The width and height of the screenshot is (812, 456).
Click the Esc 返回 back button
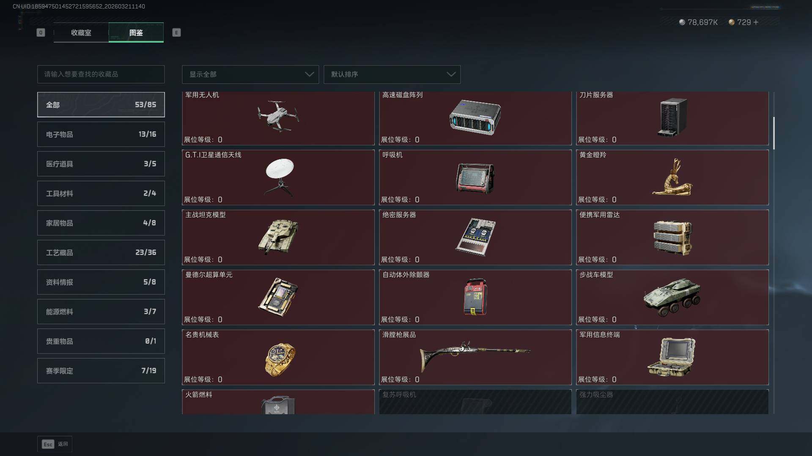pos(55,444)
